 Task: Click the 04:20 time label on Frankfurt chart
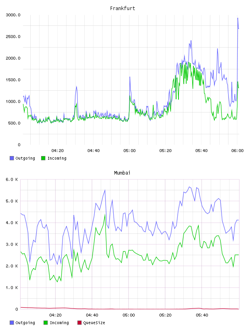pos(58,151)
